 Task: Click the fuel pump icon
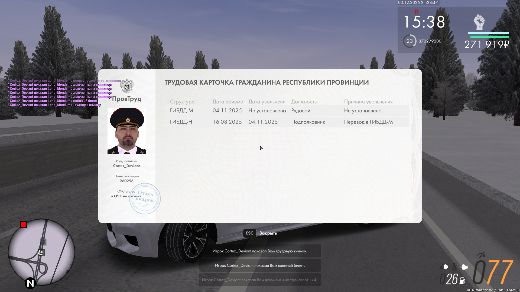coord(462,281)
